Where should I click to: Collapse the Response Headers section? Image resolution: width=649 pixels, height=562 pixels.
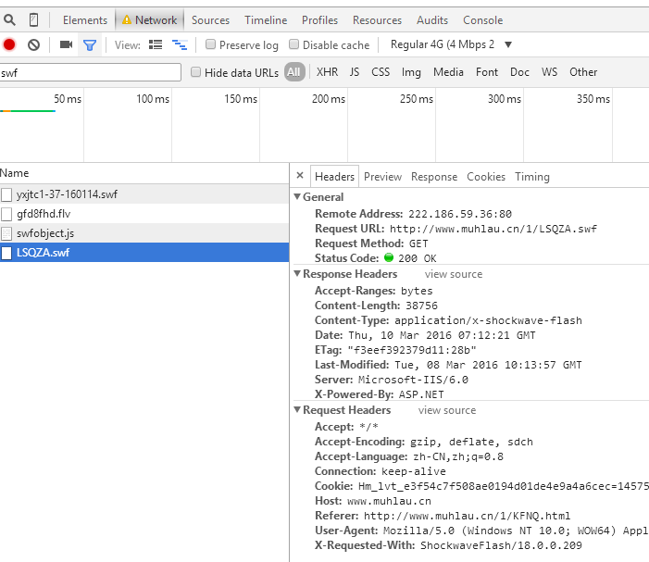tap(297, 274)
